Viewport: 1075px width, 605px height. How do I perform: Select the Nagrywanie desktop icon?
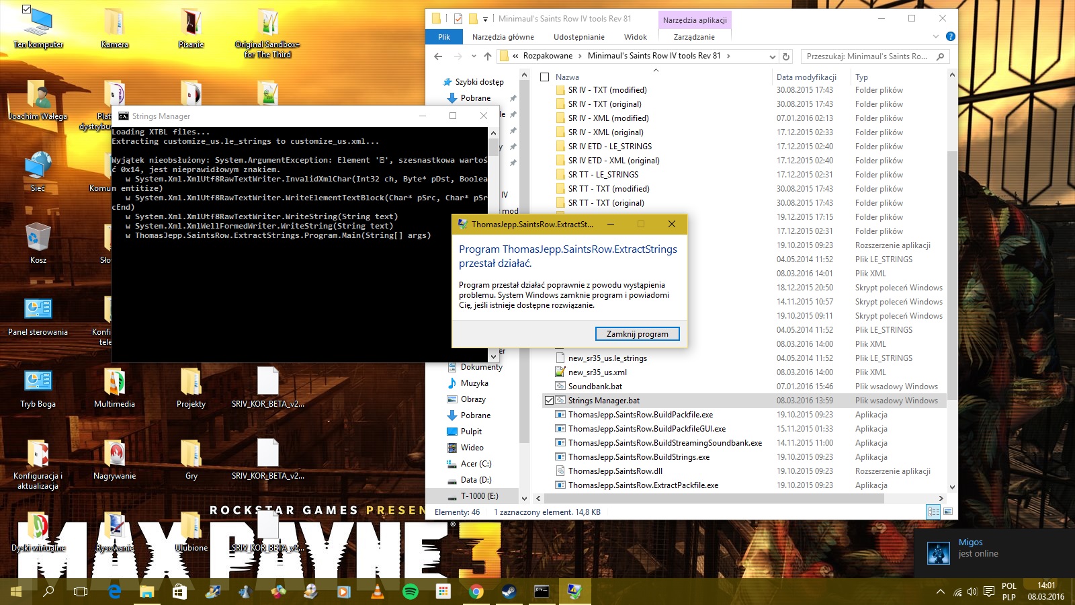(x=114, y=460)
